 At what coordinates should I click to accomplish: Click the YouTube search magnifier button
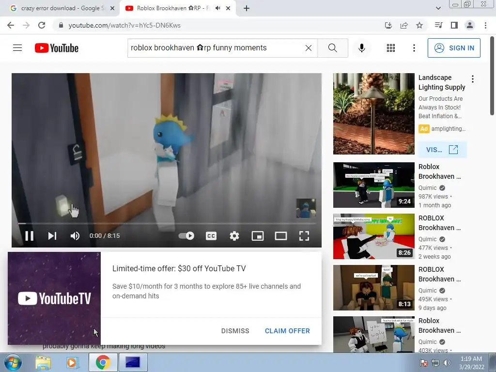[x=332, y=48]
